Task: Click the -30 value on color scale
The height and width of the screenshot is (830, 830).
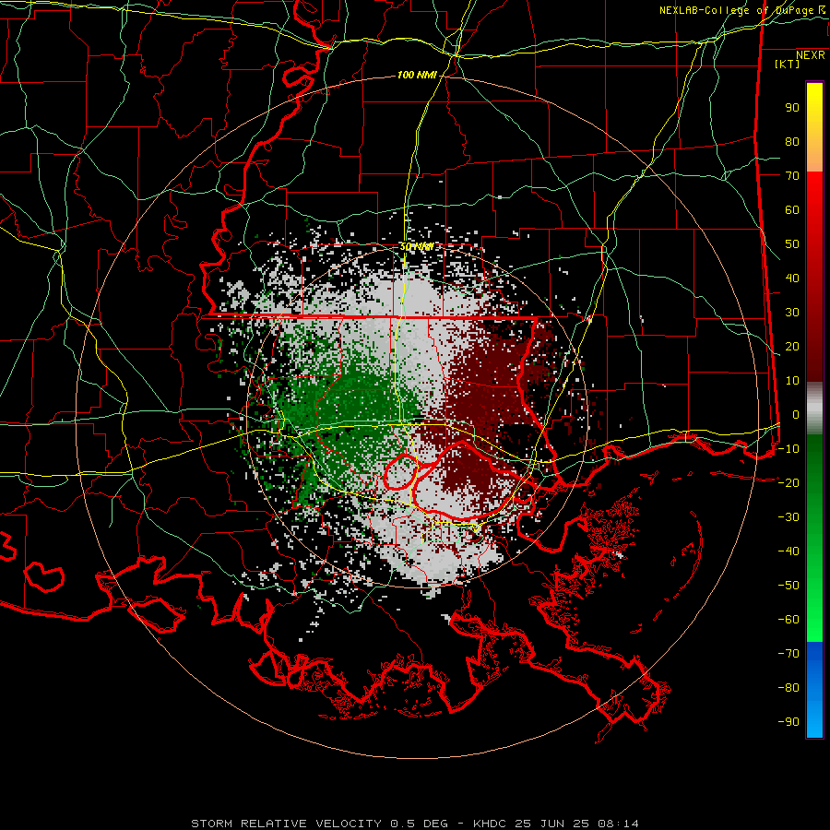Action: point(788,517)
